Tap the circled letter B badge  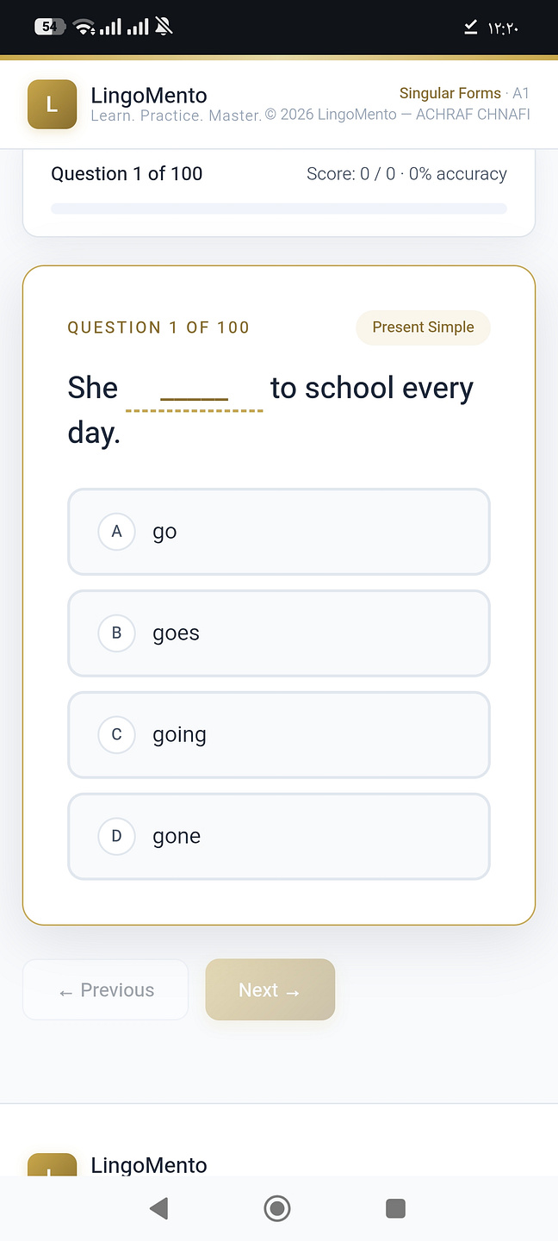coord(117,633)
